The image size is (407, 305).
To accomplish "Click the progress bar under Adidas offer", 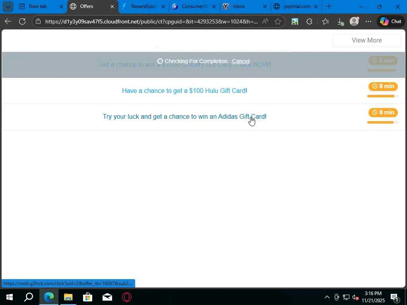I will pos(383,122).
